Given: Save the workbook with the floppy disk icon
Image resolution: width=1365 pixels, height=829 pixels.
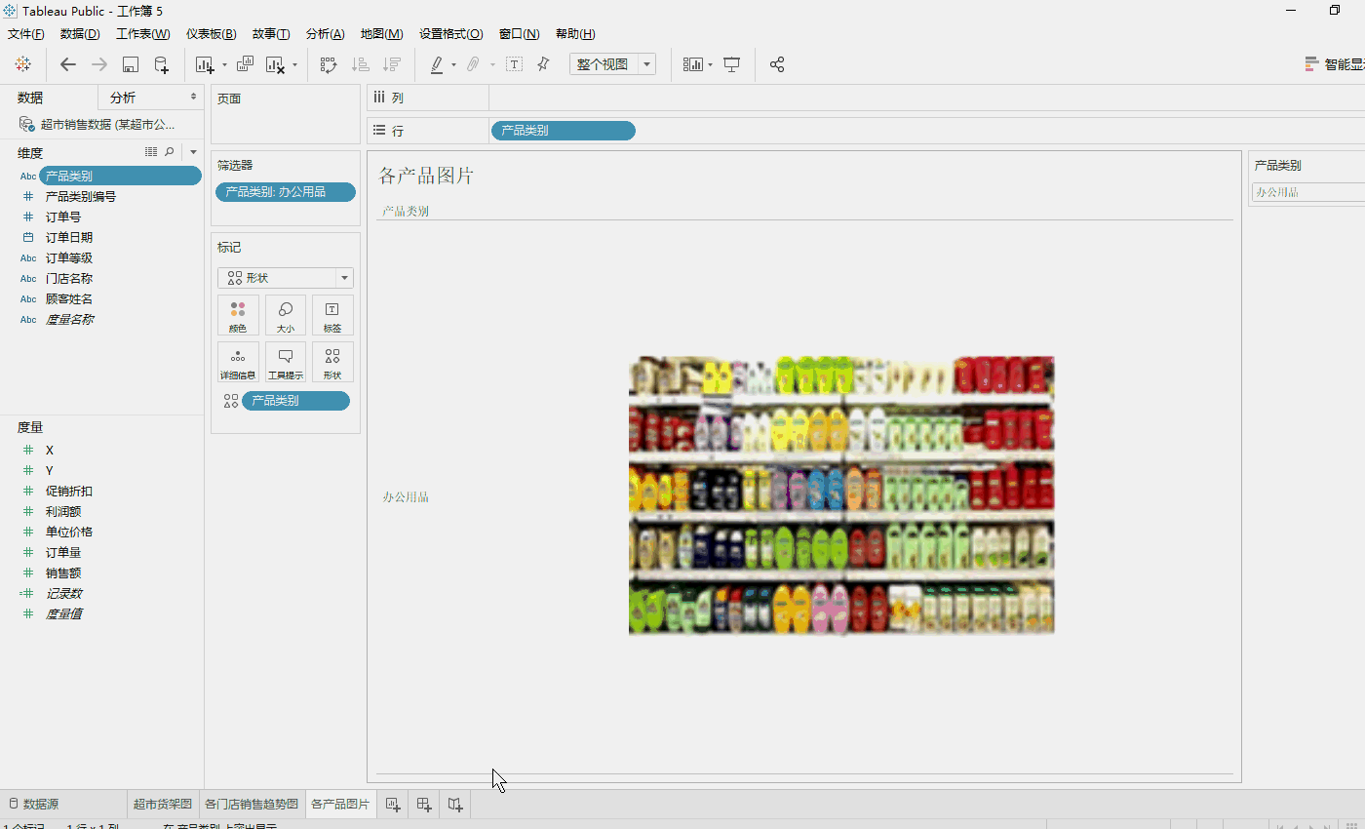Looking at the screenshot, I should pos(131,64).
